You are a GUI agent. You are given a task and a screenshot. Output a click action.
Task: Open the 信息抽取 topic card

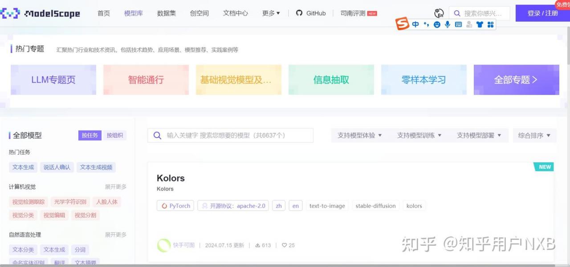pos(331,80)
